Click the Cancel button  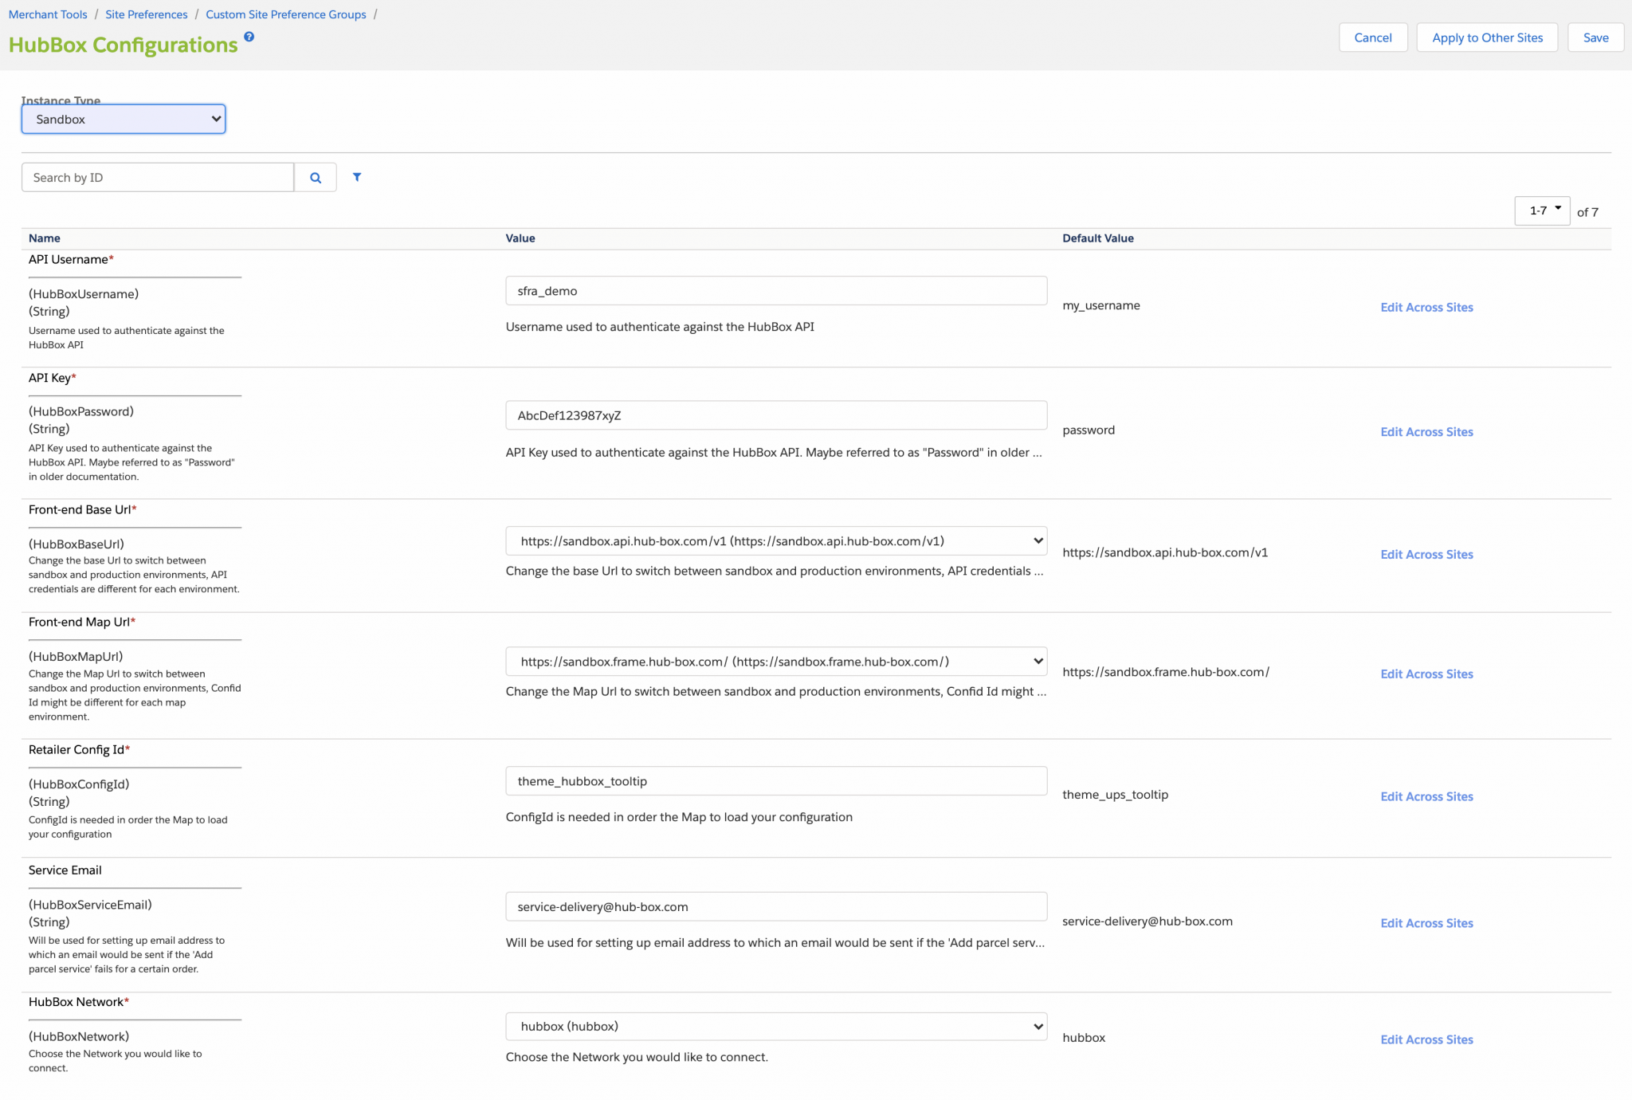[1372, 37]
